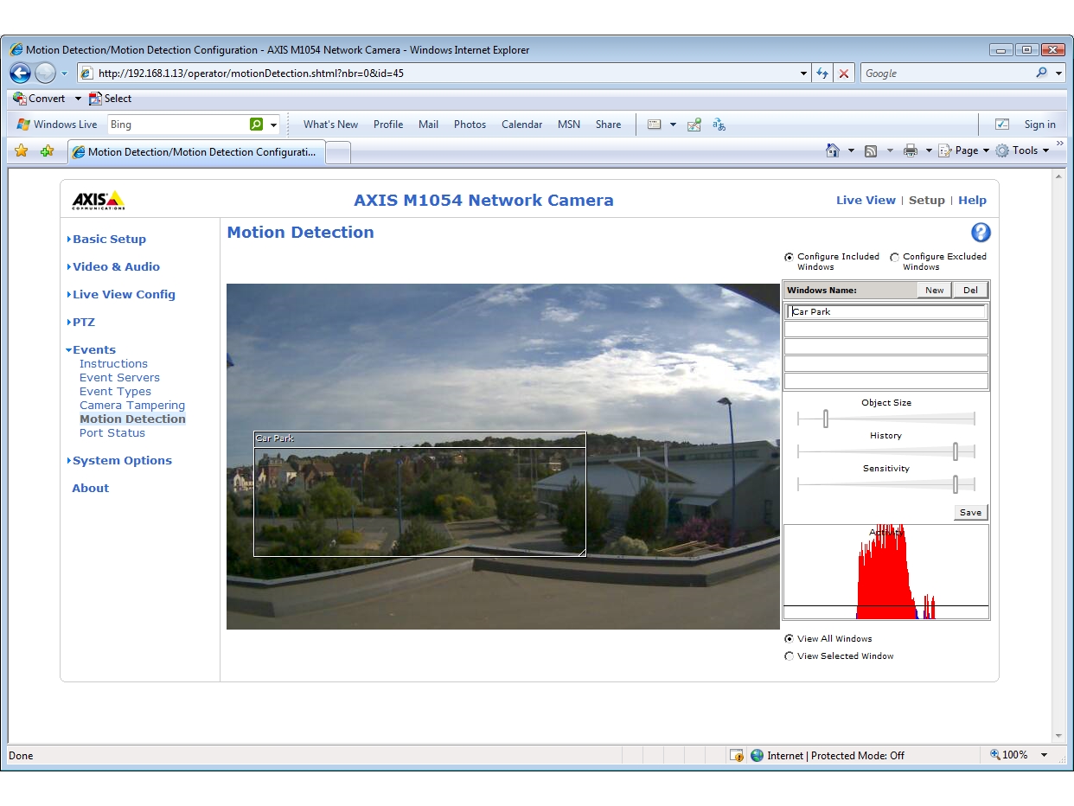
Task: Open recent pages dropdown next to Forward
Action: pyautogui.click(x=64, y=74)
